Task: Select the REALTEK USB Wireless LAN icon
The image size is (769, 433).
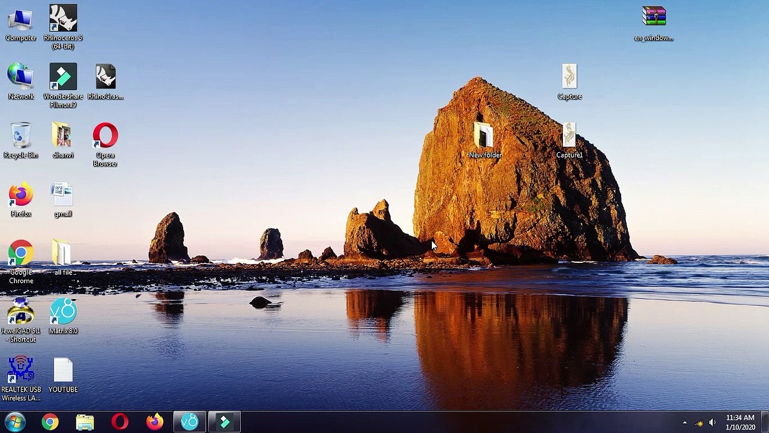Action: coord(21,379)
